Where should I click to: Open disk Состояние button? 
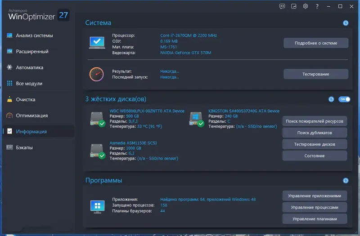[314, 156]
